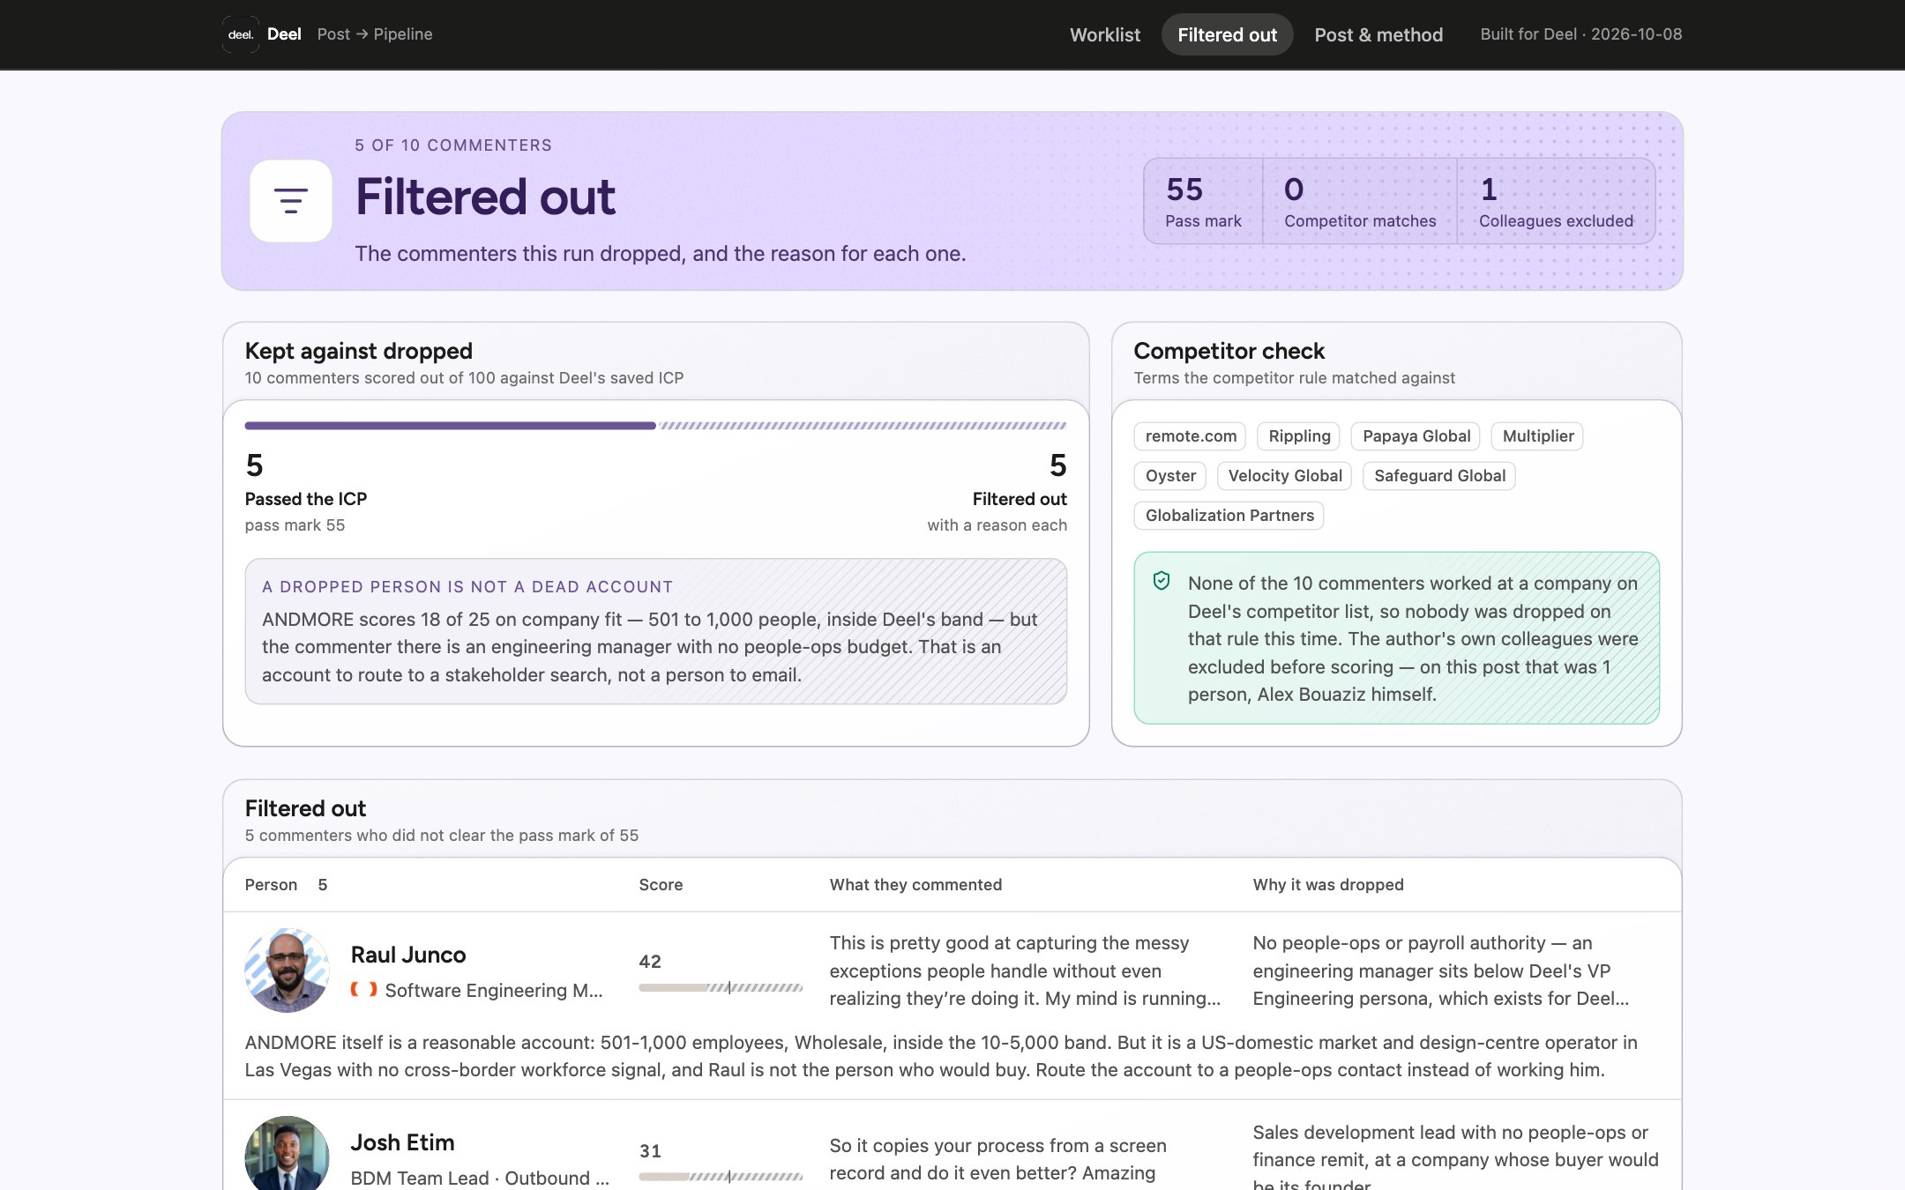The image size is (1905, 1190).
Task: Click the Velocity Global chip
Action: click(1284, 476)
